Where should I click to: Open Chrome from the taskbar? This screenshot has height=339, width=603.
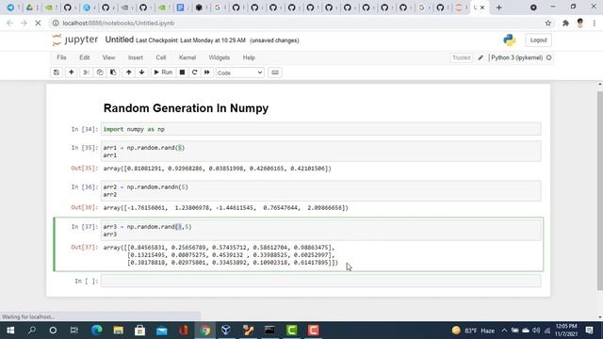205,331
